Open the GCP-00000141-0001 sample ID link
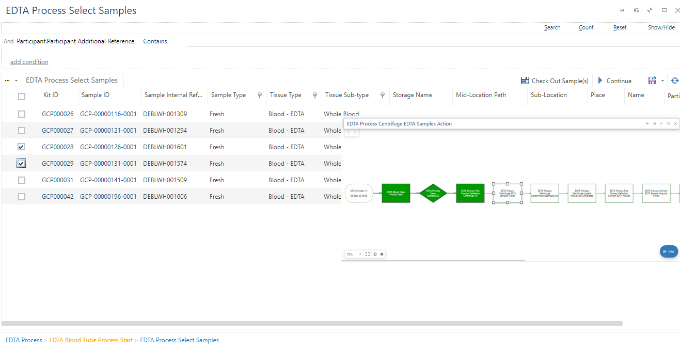The height and width of the screenshot is (350, 680). click(108, 180)
